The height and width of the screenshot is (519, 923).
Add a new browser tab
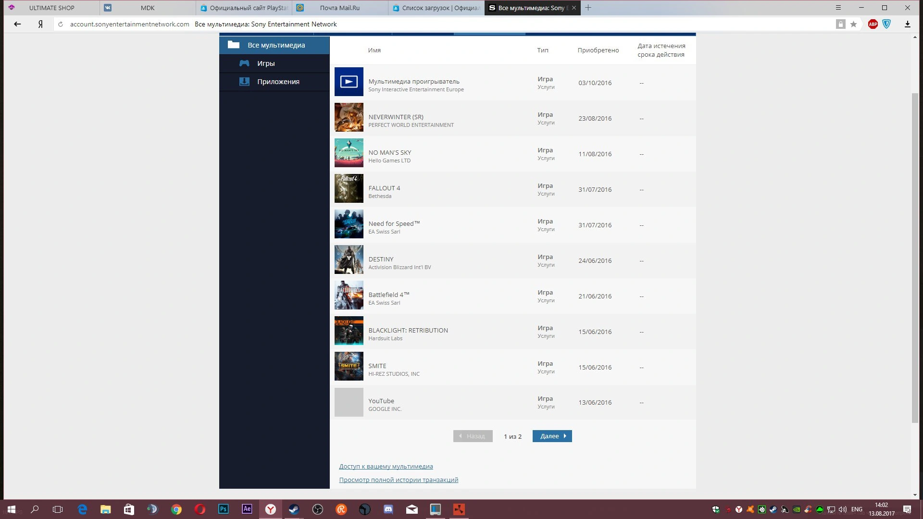(x=588, y=8)
